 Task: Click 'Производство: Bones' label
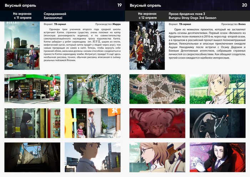(x=234, y=24)
